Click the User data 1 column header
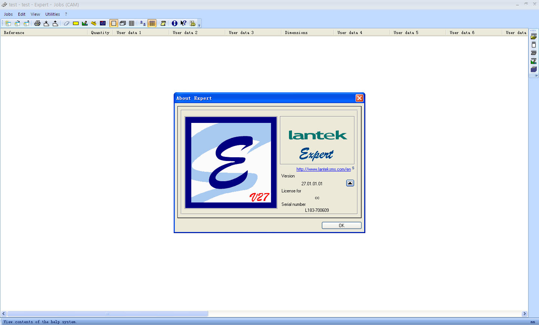 tap(141, 32)
